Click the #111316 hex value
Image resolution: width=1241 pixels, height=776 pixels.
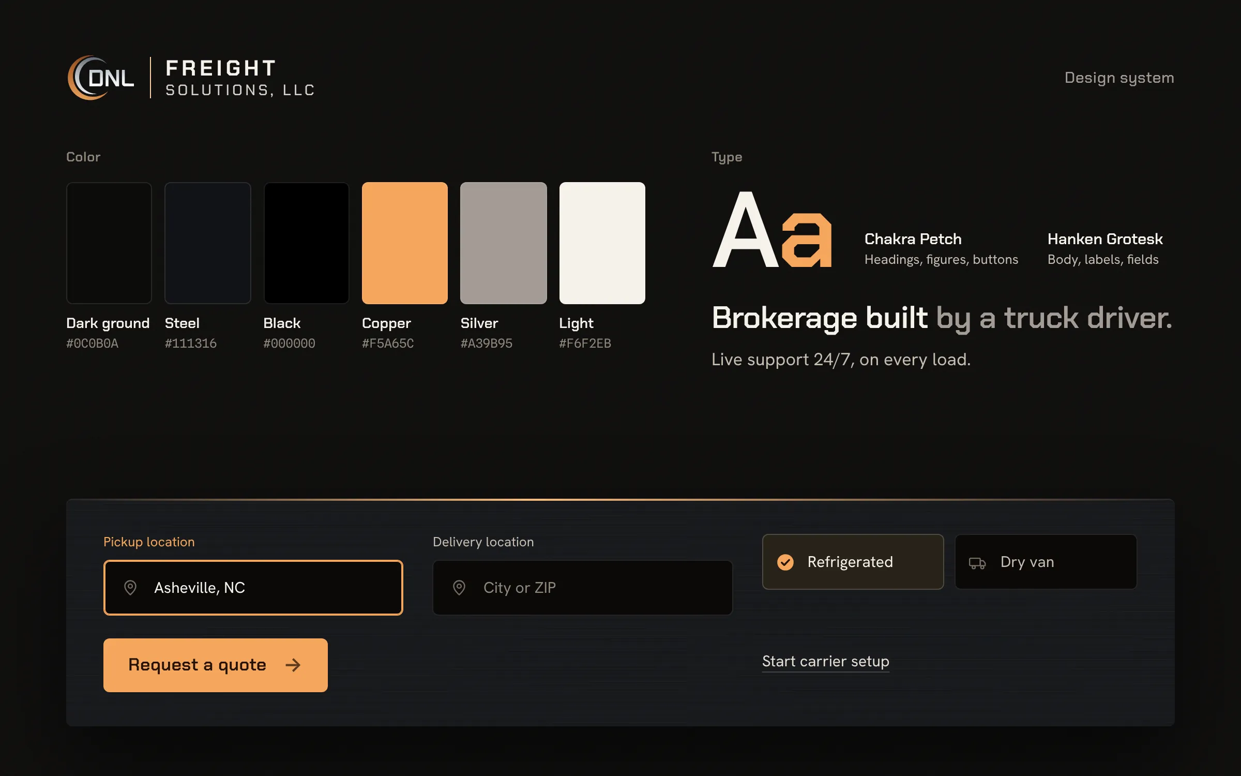(191, 344)
